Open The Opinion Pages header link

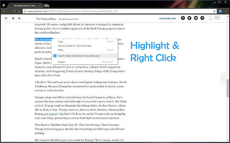point(46,19)
